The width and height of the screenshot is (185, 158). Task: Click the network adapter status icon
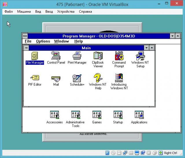pyautogui.click(x=125, y=153)
